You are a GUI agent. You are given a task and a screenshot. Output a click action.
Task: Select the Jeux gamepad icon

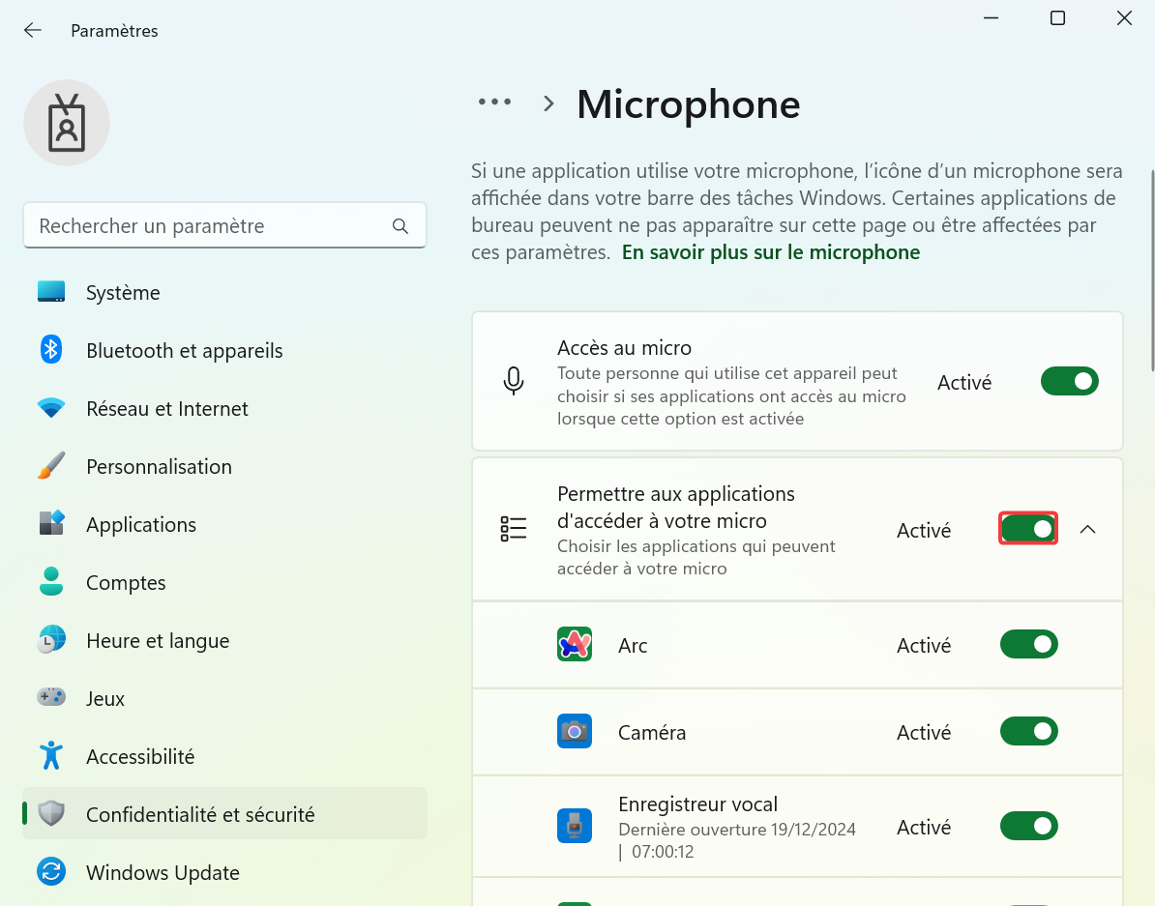[51, 697]
